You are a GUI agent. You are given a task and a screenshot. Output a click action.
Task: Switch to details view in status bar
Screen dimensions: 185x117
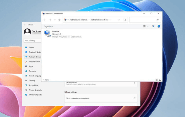click(156, 80)
